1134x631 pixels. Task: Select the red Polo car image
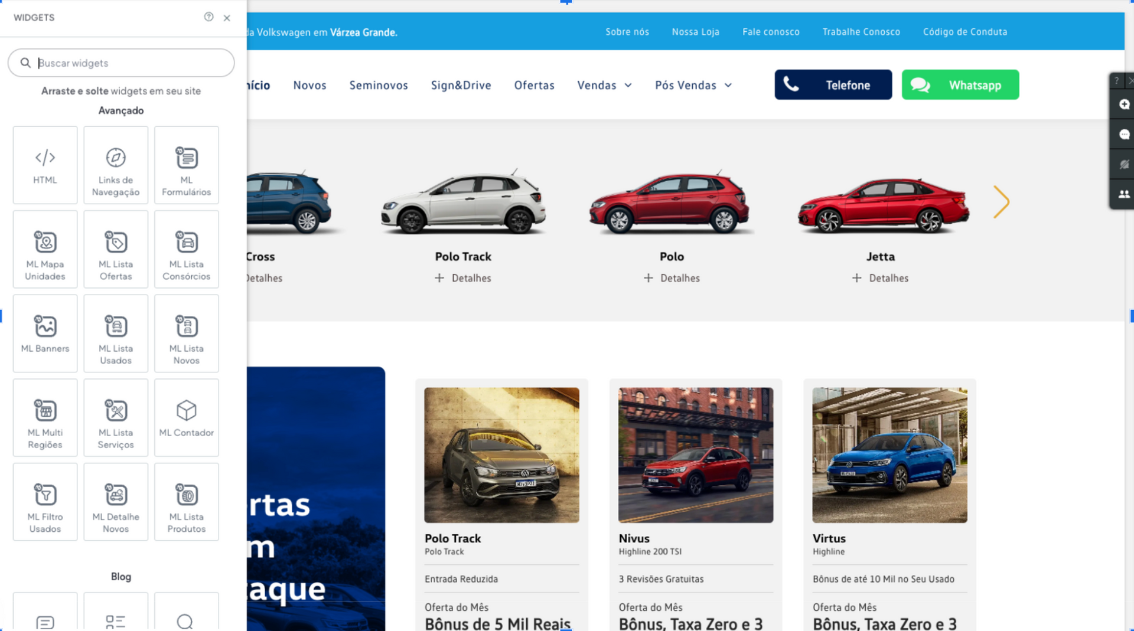(x=672, y=202)
